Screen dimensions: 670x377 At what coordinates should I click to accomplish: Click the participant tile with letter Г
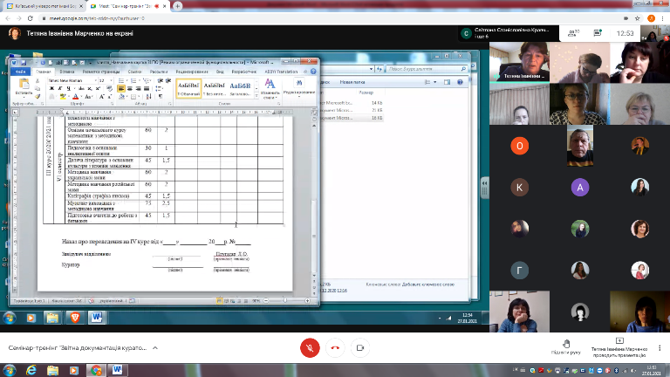519,268
